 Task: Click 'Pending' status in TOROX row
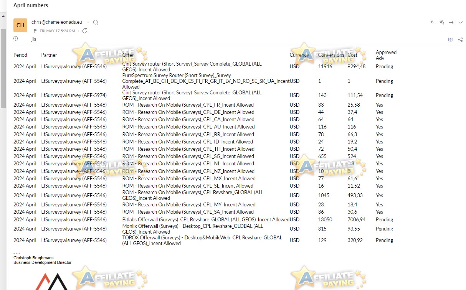(384, 240)
